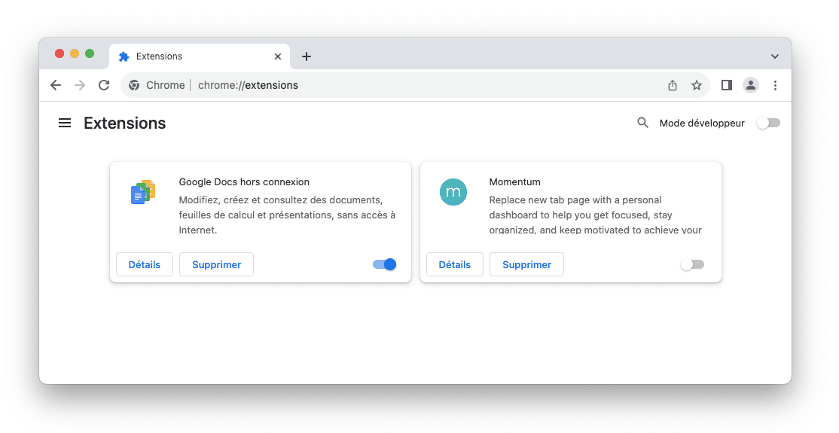Click the share page icon in address bar

(673, 85)
